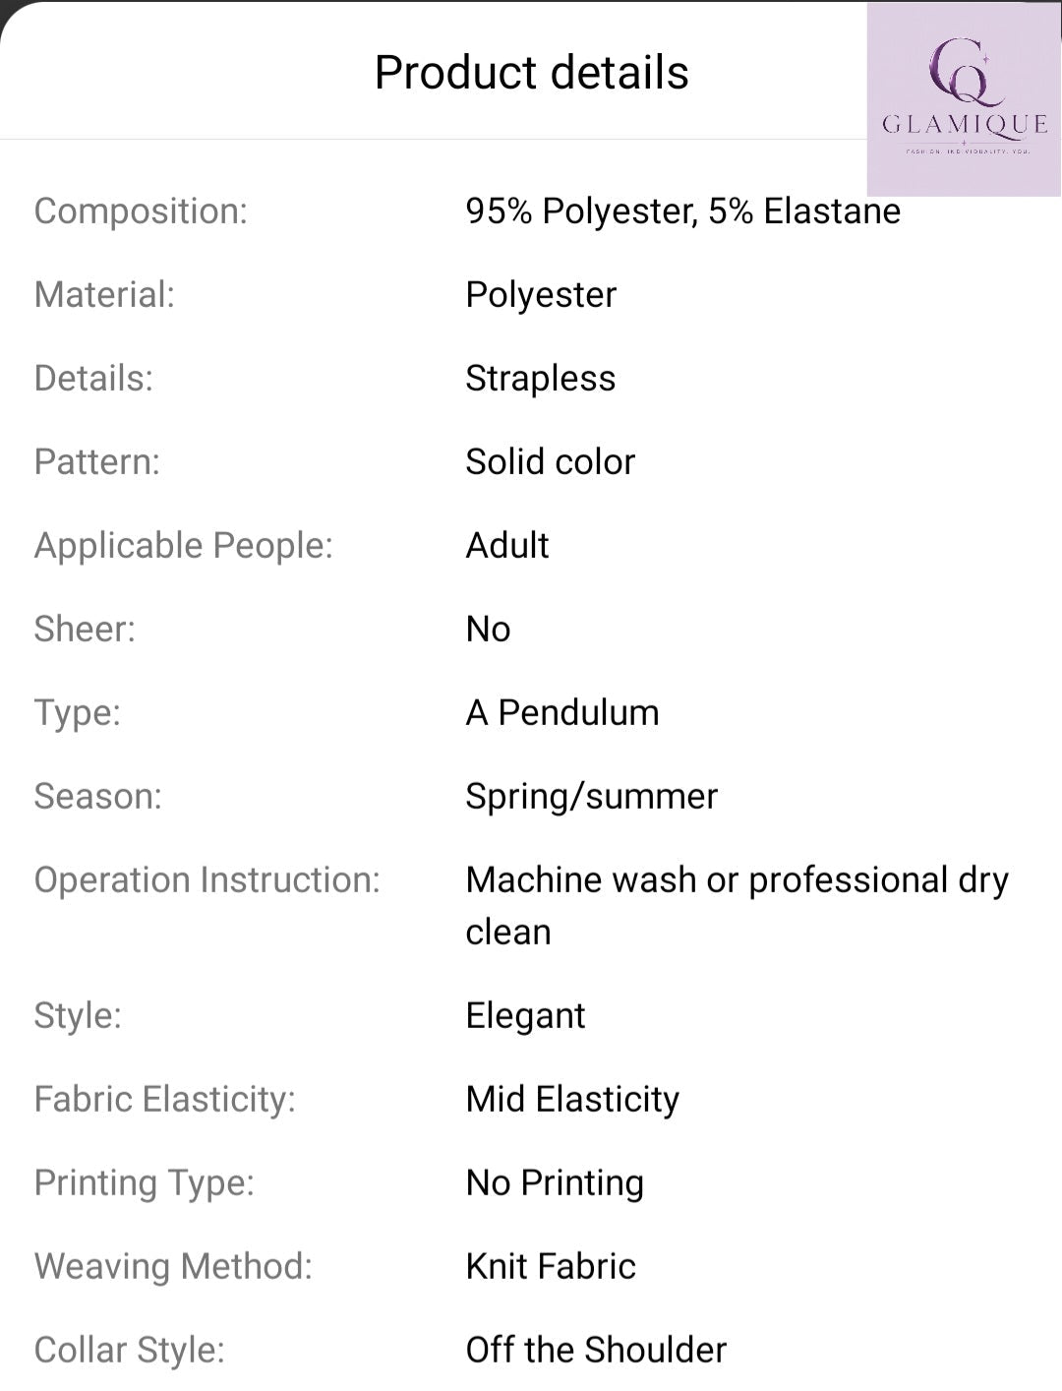The height and width of the screenshot is (1391, 1062).
Task: Click the Elegant style value
Action: coord(526,1016)
